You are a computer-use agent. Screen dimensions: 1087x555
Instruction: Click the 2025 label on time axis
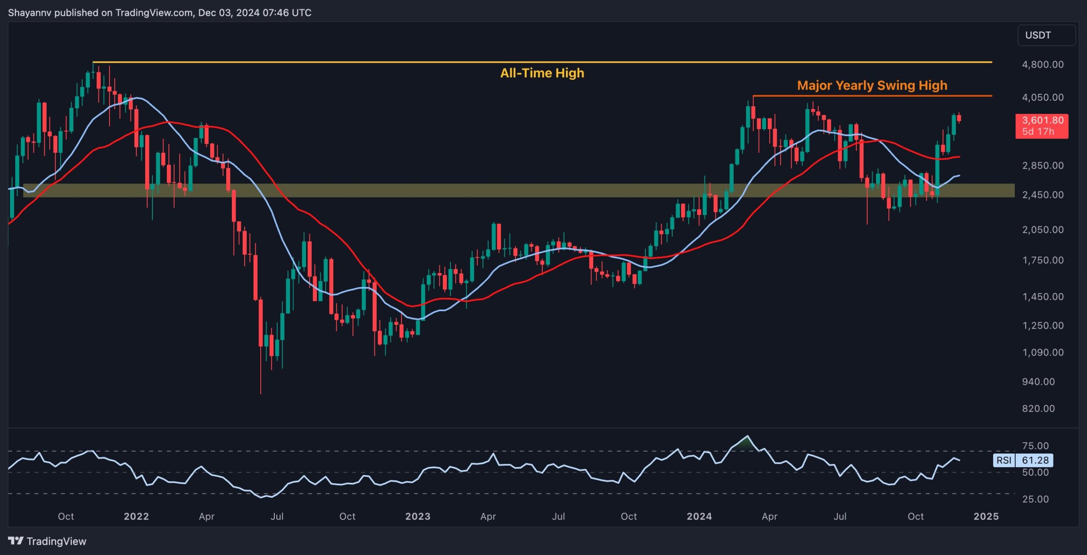click(986, 516)
